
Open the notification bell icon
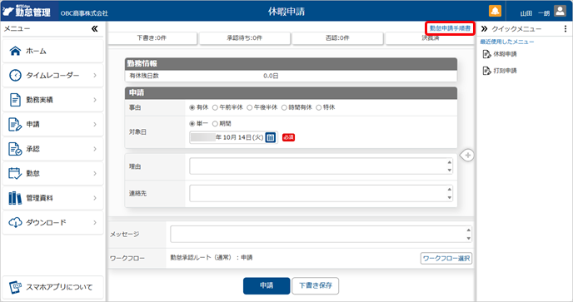(495, 11)
